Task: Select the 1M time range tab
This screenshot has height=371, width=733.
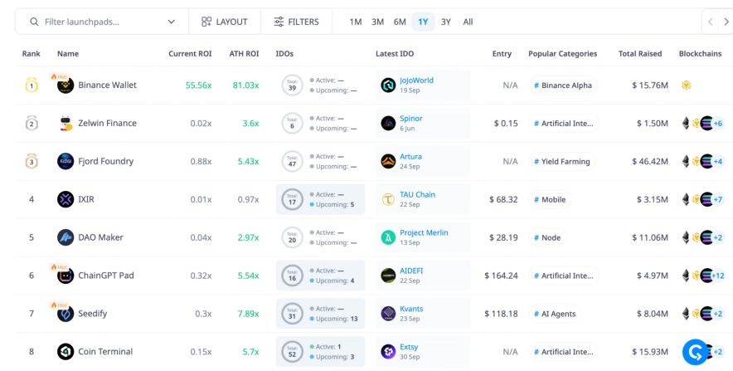Action: [x=355, y=22]
